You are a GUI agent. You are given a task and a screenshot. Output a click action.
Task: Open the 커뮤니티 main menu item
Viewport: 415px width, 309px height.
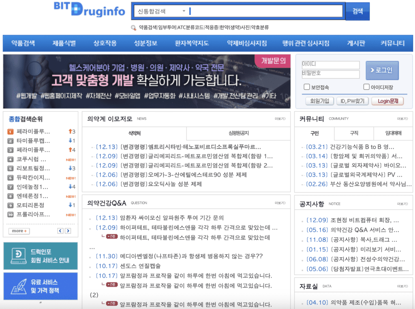(x=392, y=43)
